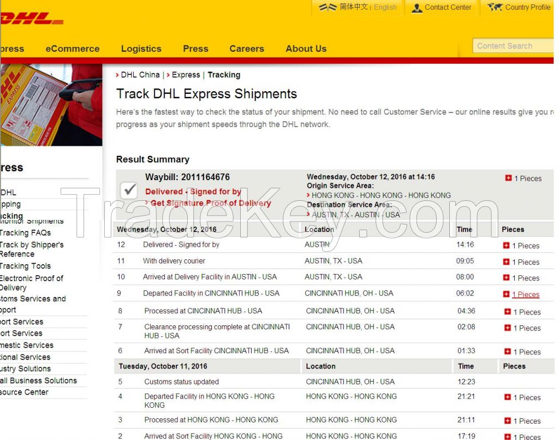The width and height of the screenshot is (559, 440).
Task: Open the About Us menu
Action: (x=306, y=49)
